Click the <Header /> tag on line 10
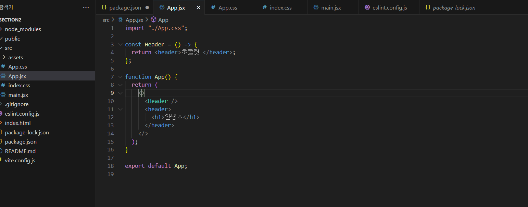This screenshot has height=207, width=528. [x=161, y=101]
